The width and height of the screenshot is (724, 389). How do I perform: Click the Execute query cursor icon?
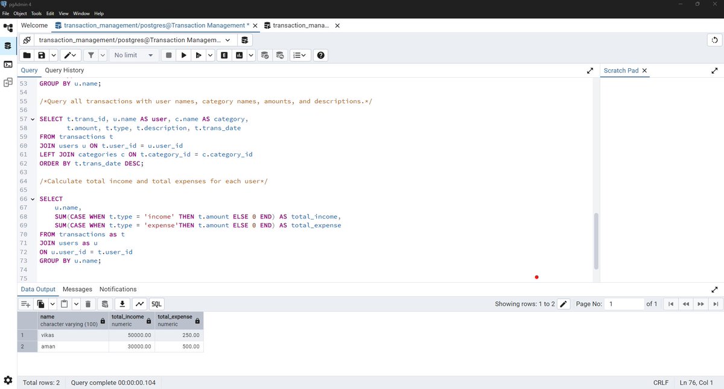pos(198,55)
